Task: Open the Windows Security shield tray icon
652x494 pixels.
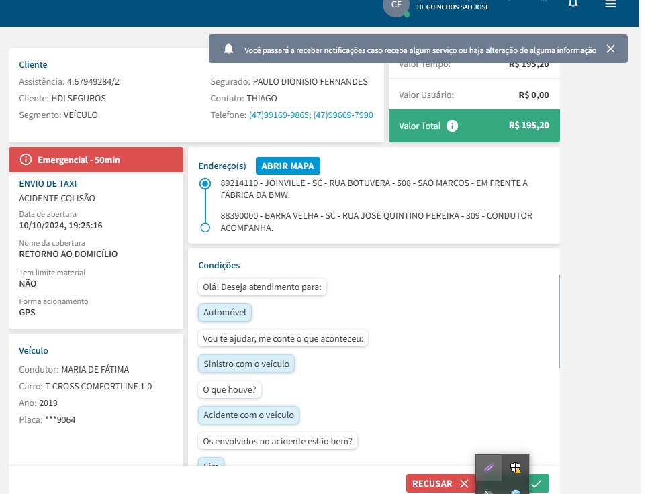Action: [515, 468]
